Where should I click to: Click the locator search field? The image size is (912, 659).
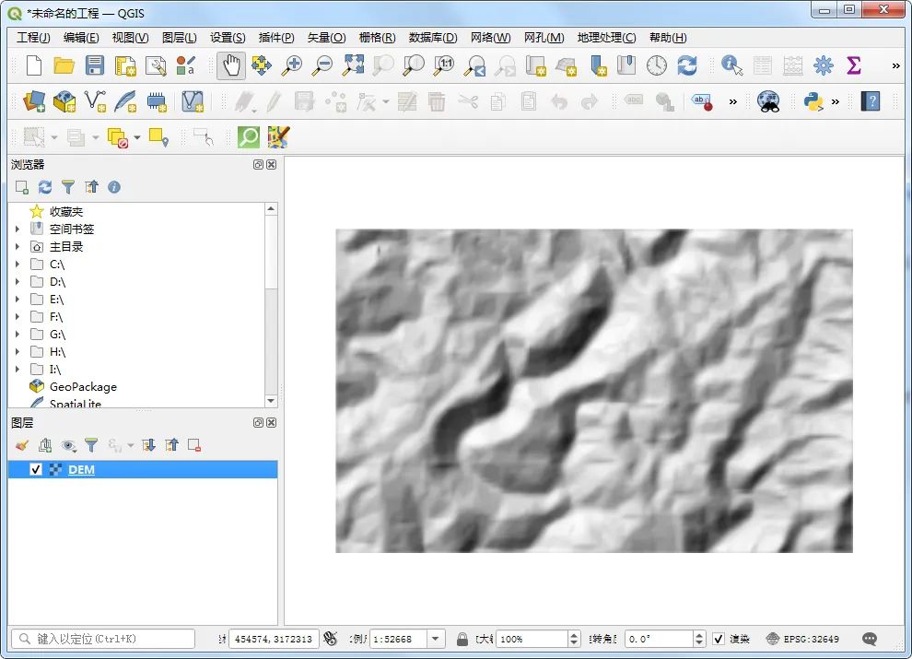103,639
